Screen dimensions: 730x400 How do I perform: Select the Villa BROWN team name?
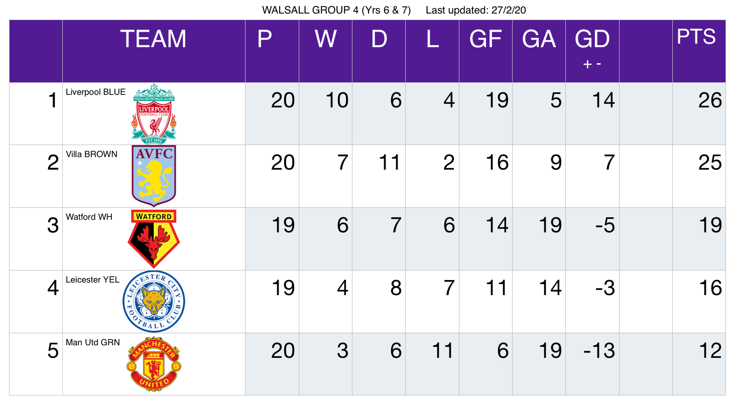tap(91, 154)
